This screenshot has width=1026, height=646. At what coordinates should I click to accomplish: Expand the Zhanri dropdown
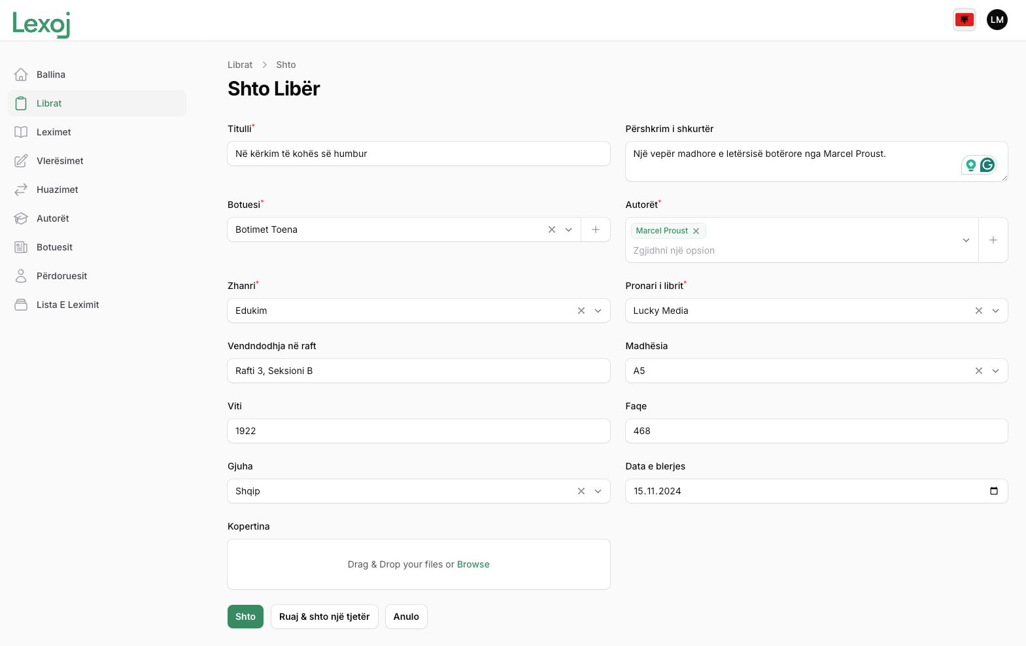[598, 311]
